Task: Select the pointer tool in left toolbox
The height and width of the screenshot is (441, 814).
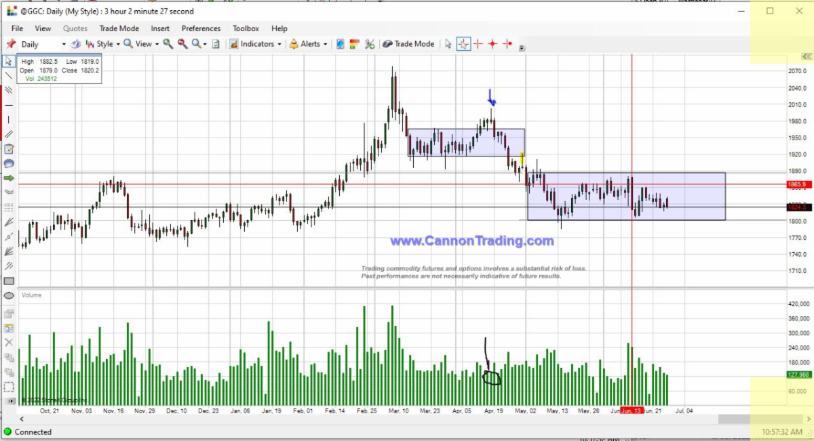Action: click(9, 62)
